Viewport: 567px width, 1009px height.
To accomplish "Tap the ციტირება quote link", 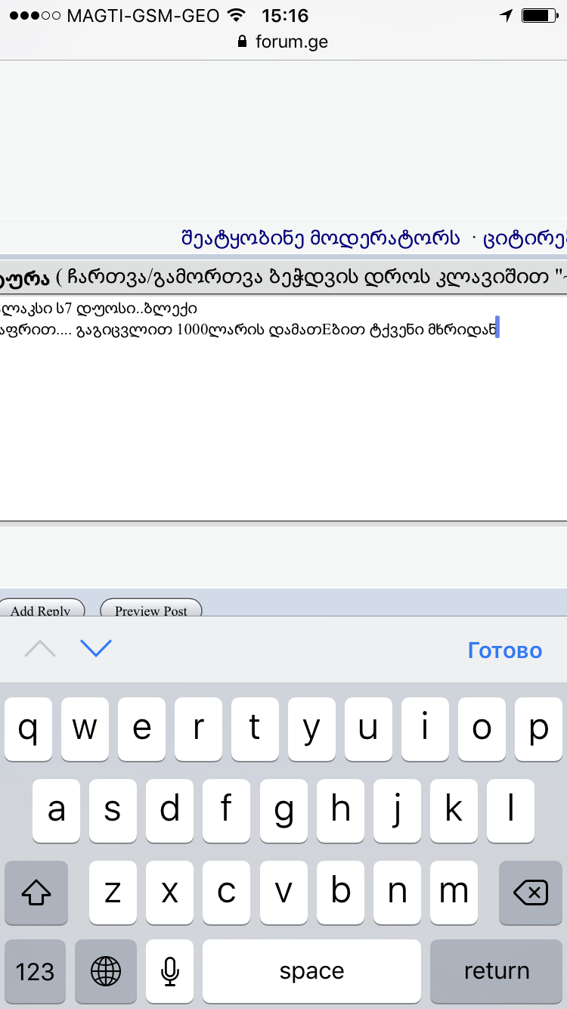I will (525, 238).
